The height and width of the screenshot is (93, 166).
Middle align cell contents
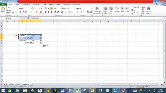(x=49, y=8)
